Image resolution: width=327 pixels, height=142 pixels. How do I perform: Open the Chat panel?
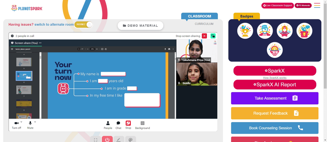118,125
